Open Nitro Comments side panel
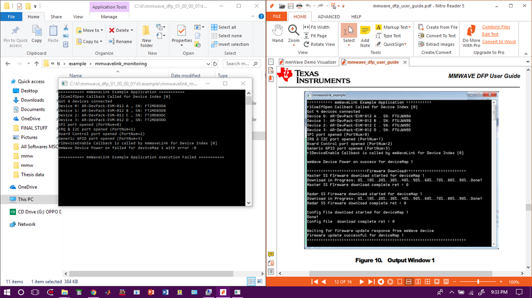Viewport: 532px width, 298px height. pyautogui.click(x=271, y=254)
